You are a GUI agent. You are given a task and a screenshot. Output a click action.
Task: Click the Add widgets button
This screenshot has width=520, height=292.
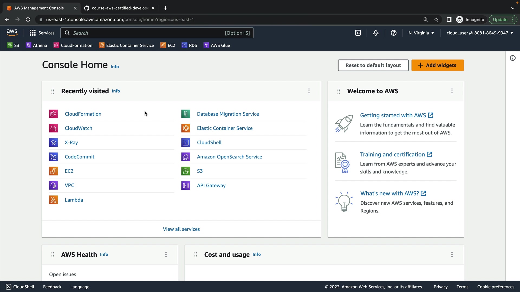[x=437, y=65]
